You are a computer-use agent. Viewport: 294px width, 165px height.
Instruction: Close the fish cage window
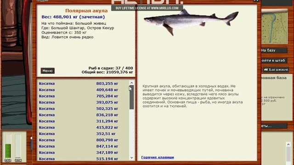click(x=256, y=1)
